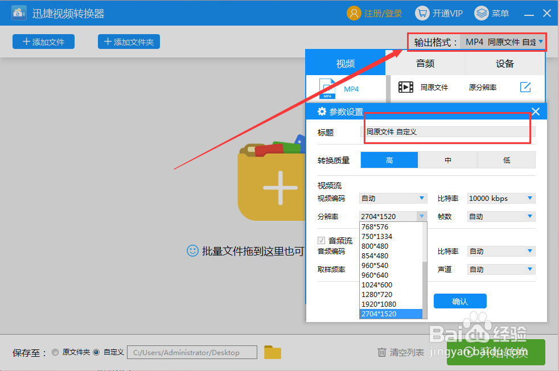This screenshot has width=559, height=371.
Task: Set conversion quality to 高
Action: point(389,160)
